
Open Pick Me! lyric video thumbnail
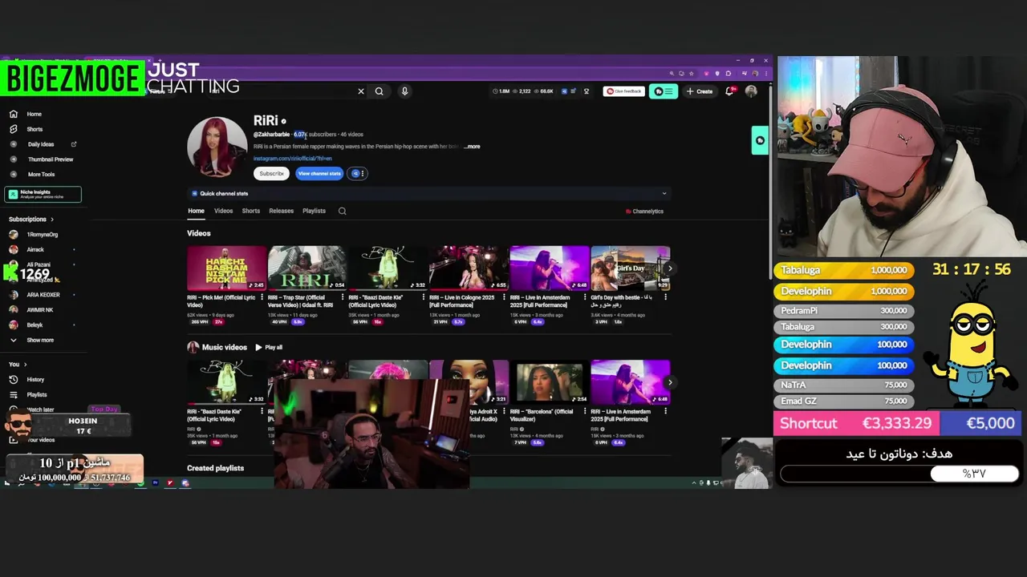226,268
